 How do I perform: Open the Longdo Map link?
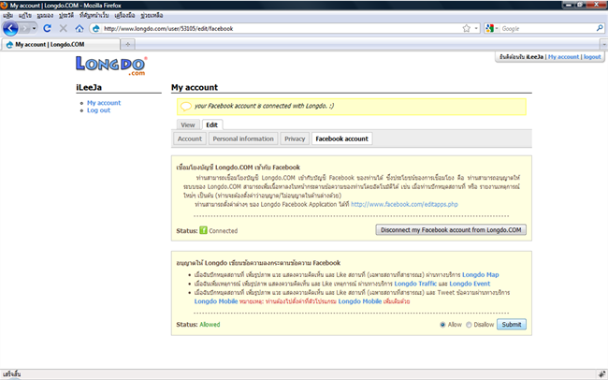pos(481,274)
